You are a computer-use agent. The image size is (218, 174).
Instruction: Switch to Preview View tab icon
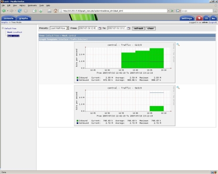(214, 18)
